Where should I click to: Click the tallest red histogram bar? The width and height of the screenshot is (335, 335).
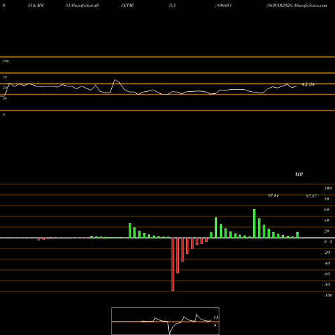tap(173, 264)
